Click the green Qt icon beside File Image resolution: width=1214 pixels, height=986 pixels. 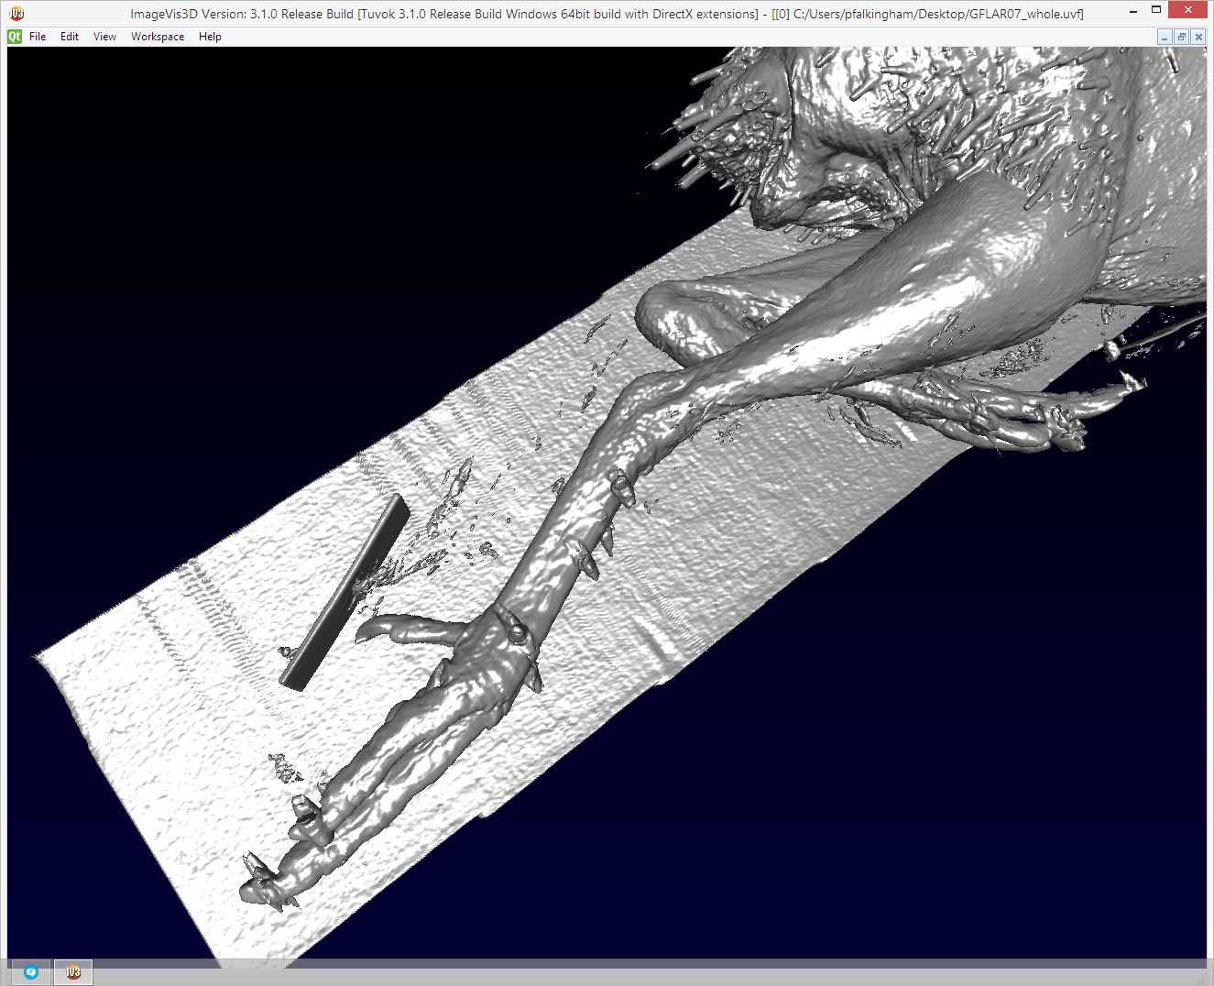(15, 37)
